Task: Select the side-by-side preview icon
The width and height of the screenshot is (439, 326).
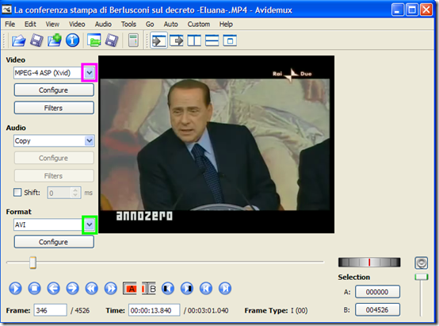Action: [x=194, y=41]
